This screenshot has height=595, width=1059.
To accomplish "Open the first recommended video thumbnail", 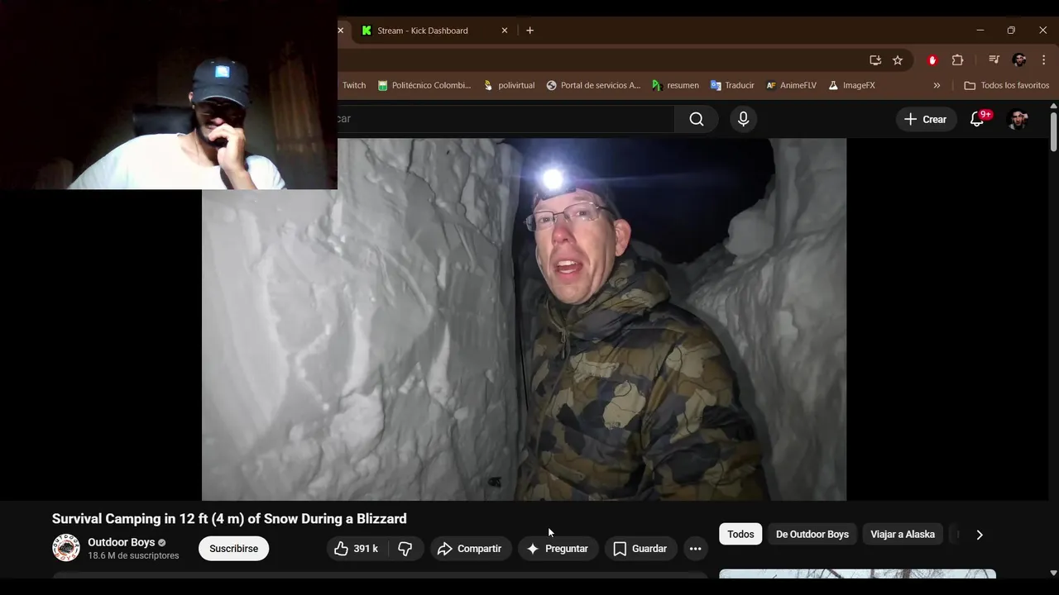I will [x=857, y=574].
